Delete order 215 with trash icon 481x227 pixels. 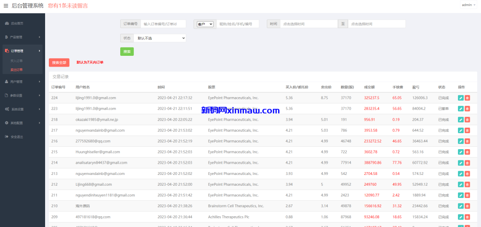click(467, 152)
